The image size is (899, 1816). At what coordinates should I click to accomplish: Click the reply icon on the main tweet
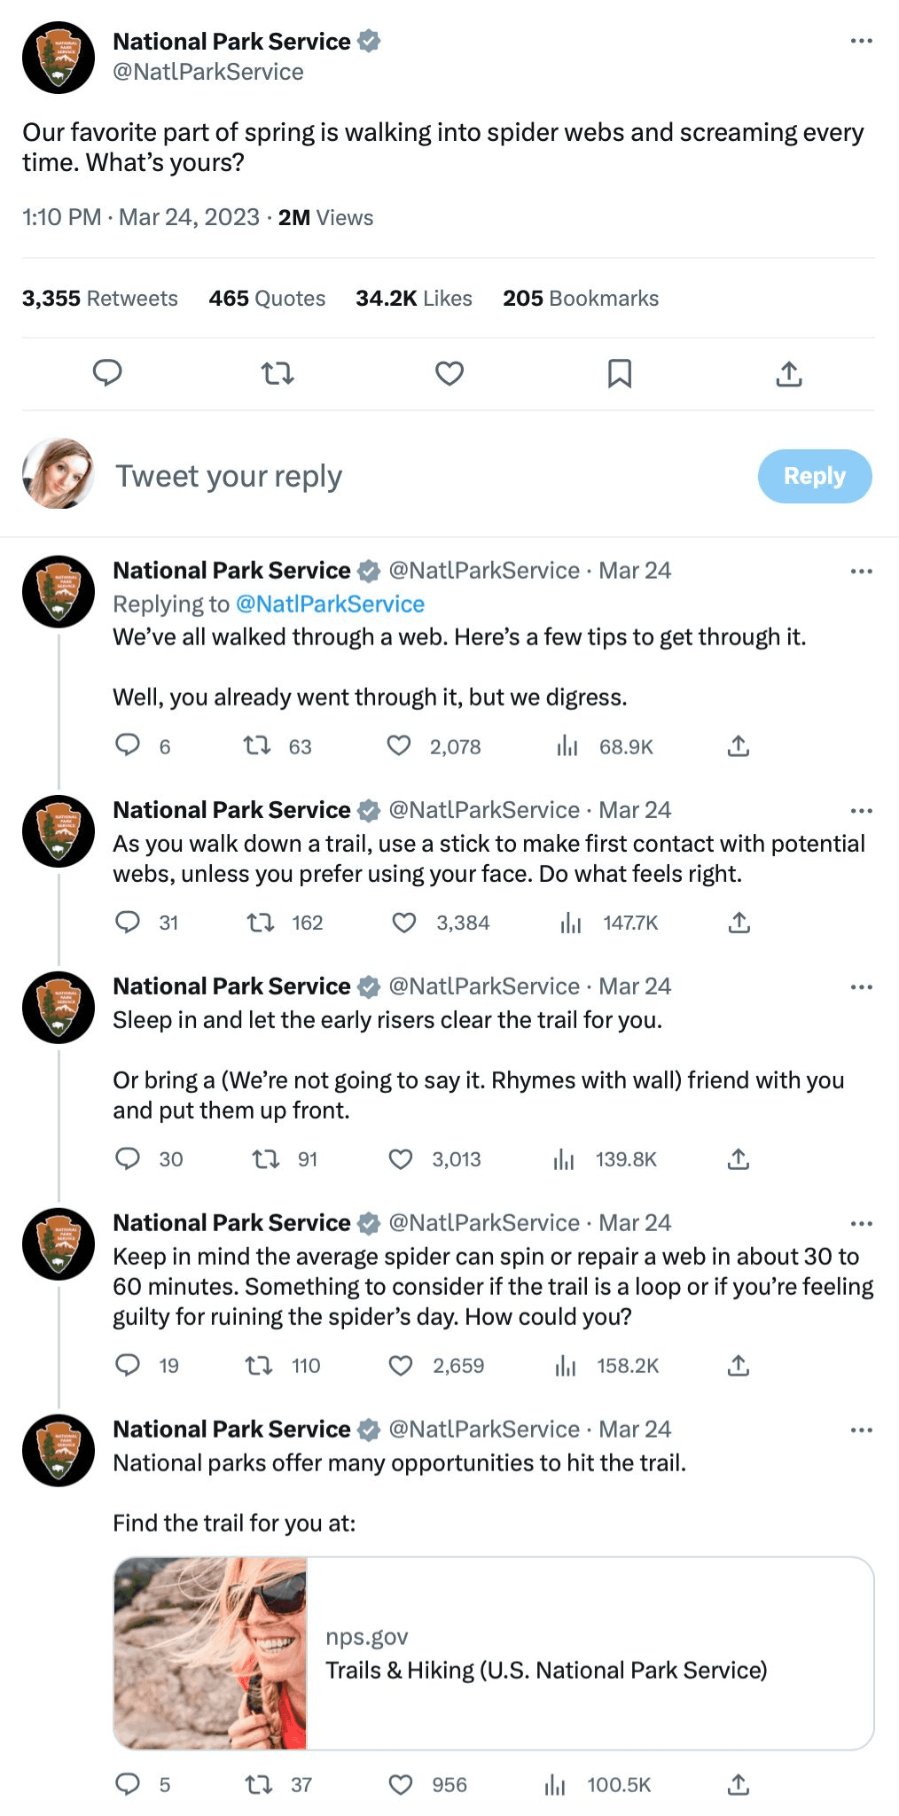(106, 373)
